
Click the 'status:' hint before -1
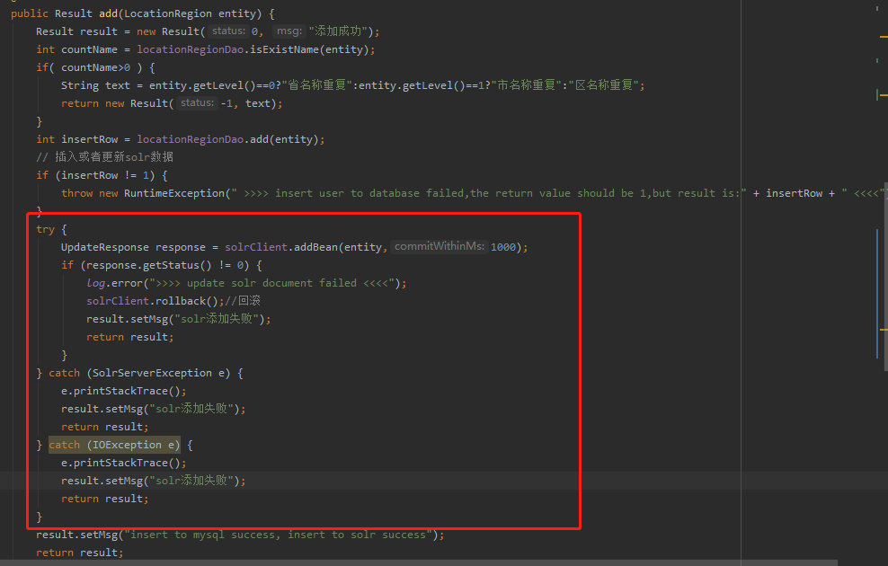coord(197,103)
